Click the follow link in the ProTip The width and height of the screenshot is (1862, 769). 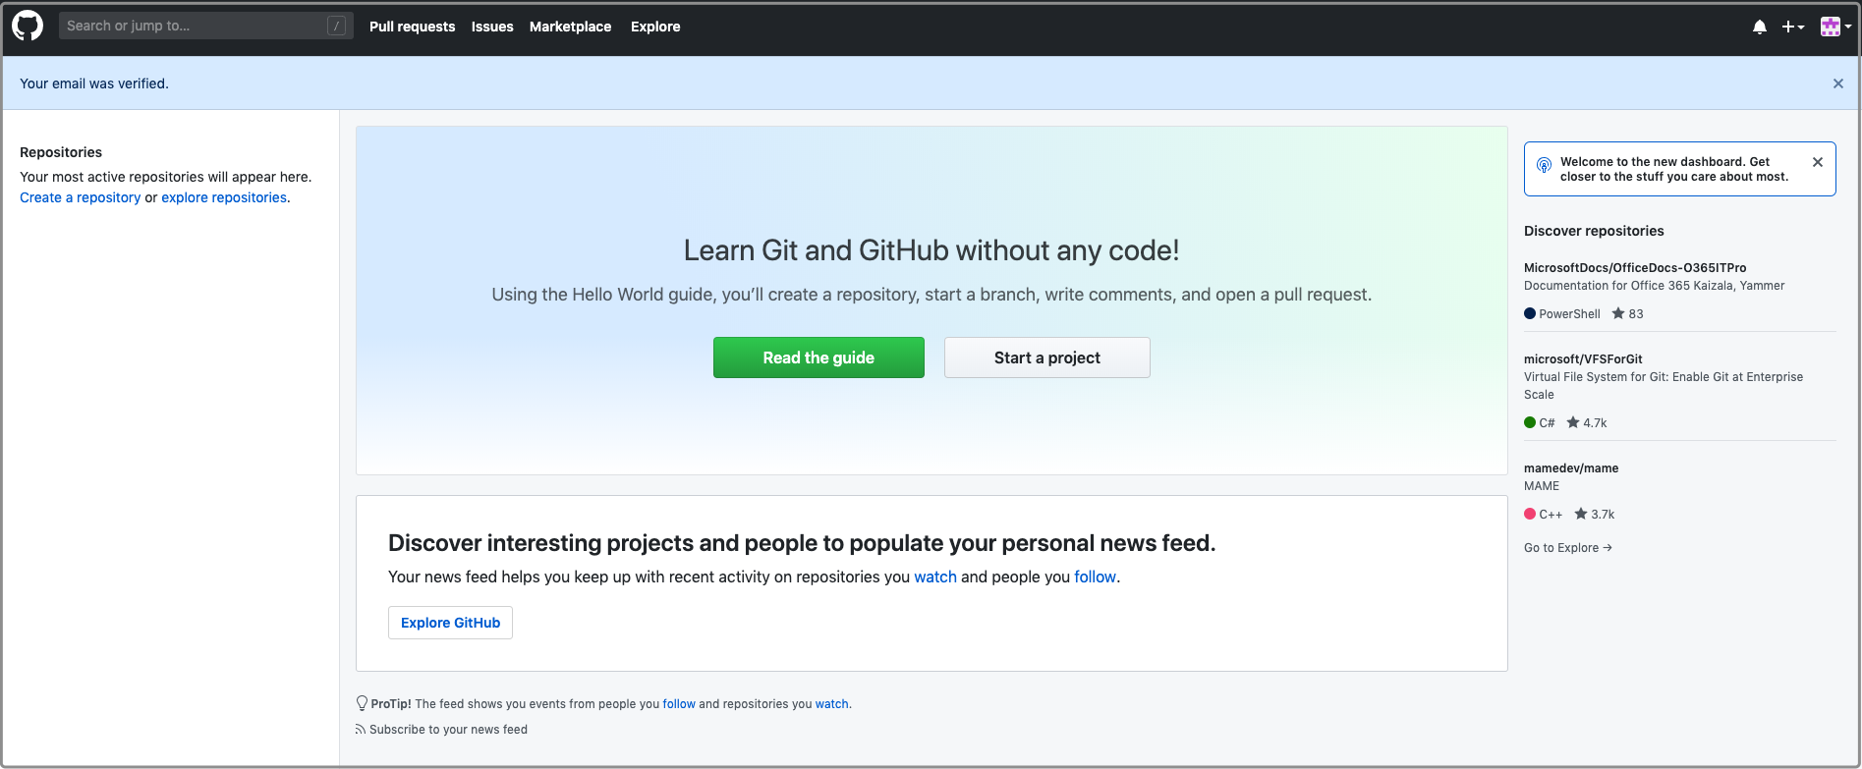point(679,704)
